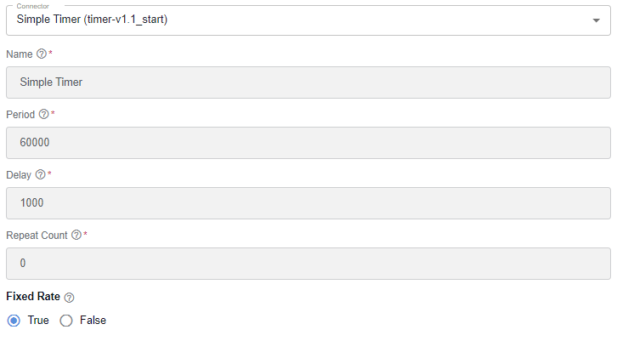Click the Repeat Count input field
The width and height of the screenshot is (617, 341).
tap(308, 264)
